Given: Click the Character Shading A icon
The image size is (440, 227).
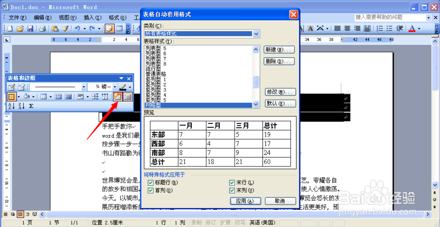Looking at the screenshot, I should 310,28.
